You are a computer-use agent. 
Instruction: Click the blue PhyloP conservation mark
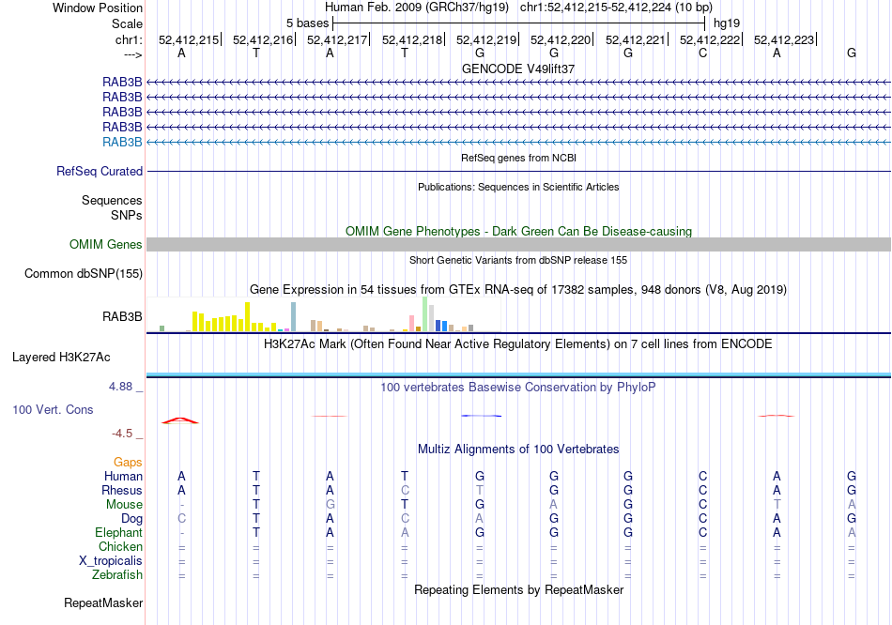[x=482, y=416]
